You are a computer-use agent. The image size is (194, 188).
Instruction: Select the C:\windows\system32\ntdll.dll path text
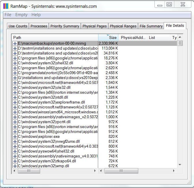pyautogui.click(x=43, y=97)
